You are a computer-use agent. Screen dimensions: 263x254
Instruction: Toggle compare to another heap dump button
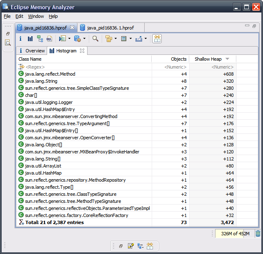[x=157, y=39]
